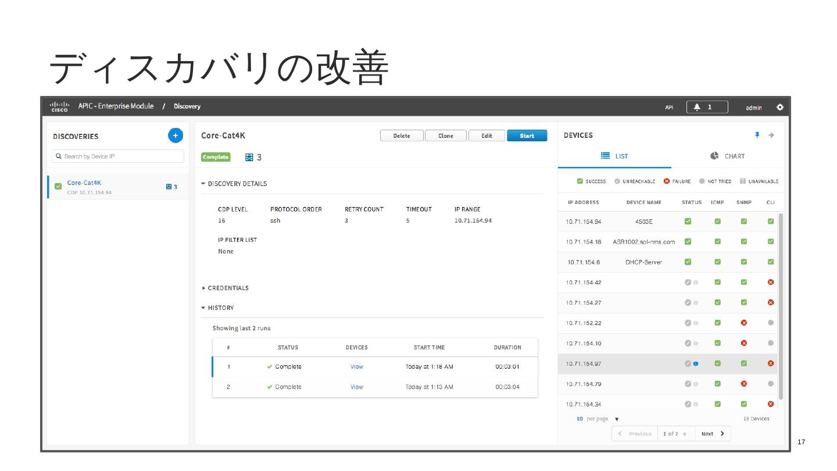The width and height of the screenshot is (837, 471).
Task: Click the Search by Device IP field
Action: [x=118, y=156]
